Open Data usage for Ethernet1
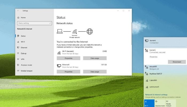 coord(95,72)
